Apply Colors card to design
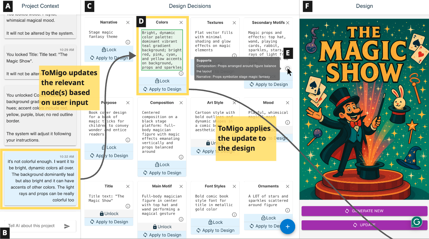The height and width of the screenshot is (239, 429). click(162, 89)
